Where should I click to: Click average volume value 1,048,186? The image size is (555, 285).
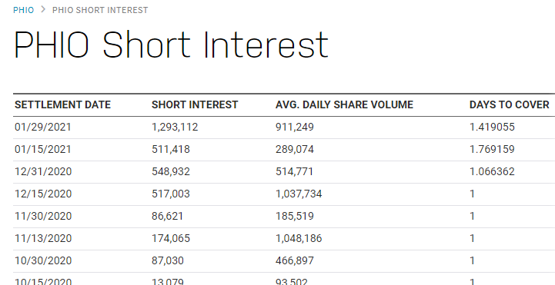pyautogui.click(x=299, y=238)
